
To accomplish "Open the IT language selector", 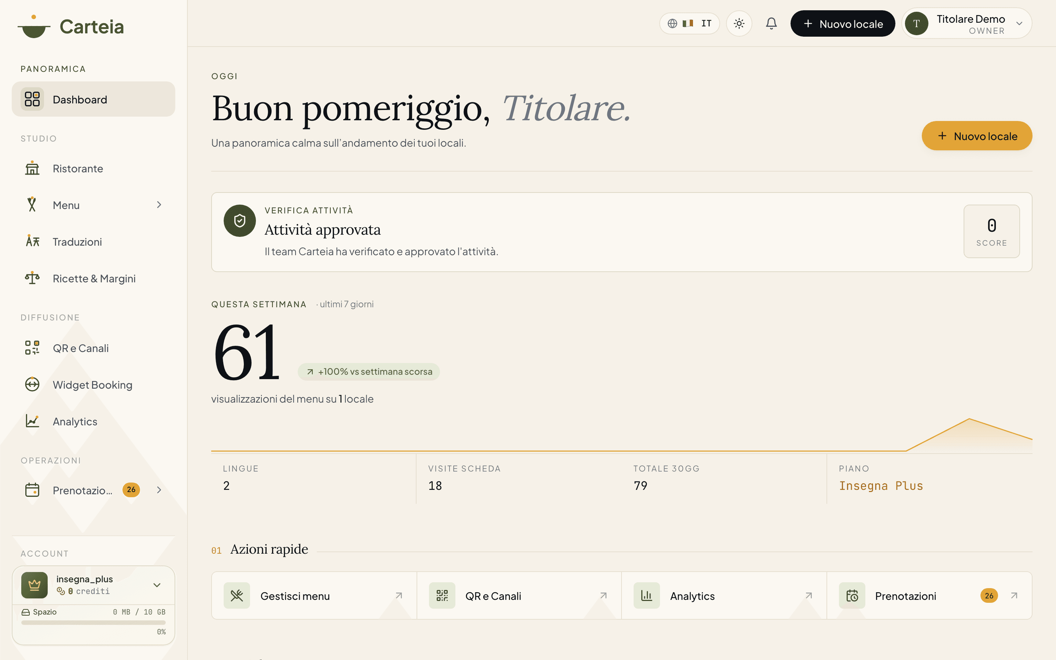I will [x=689, y=23].
